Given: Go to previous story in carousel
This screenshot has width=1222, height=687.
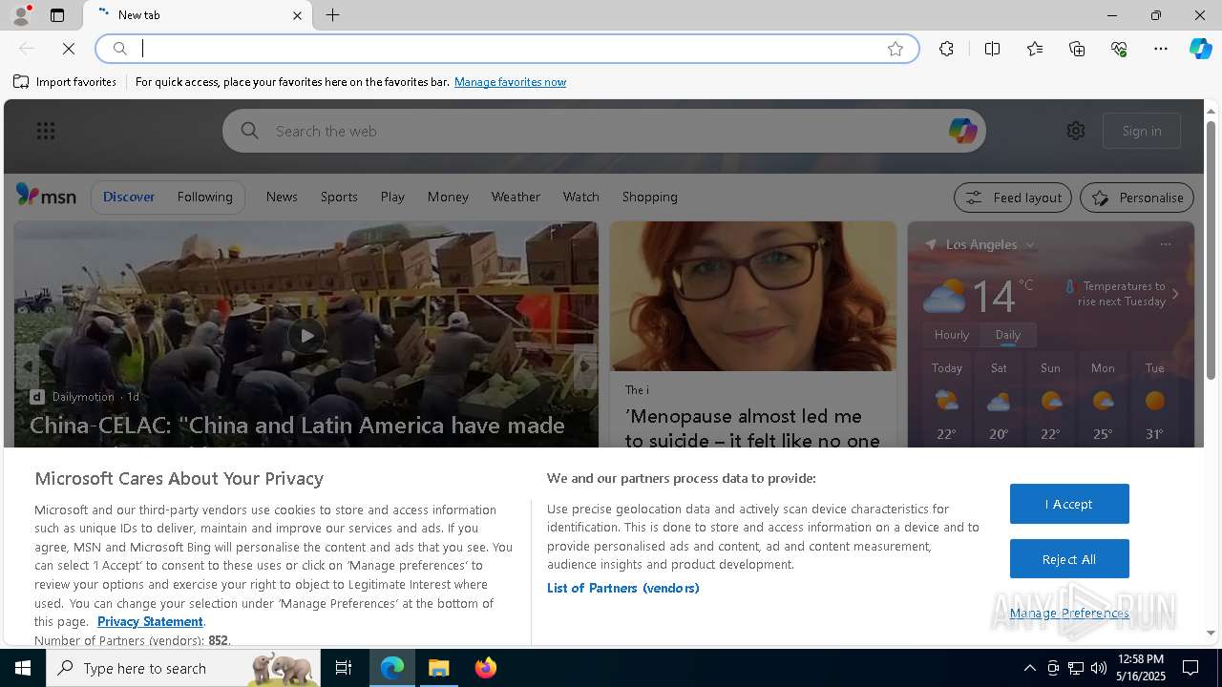Looking at the screenshot, I should click(28, 366).
